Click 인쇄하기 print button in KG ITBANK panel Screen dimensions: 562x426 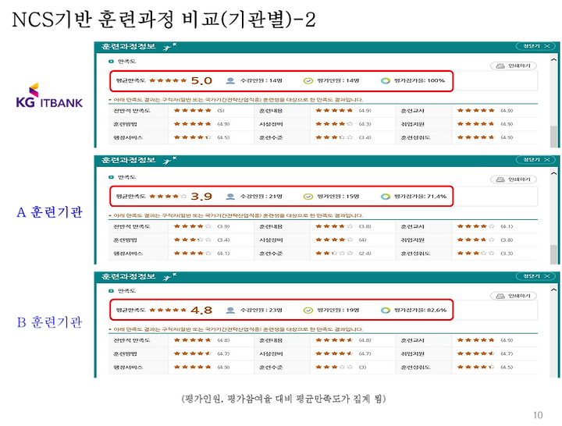click(x=514, y=66)
